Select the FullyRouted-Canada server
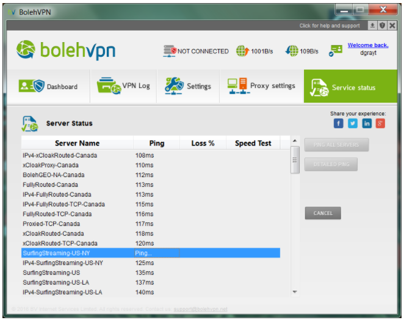404x320 pixels. pos(151,185)
